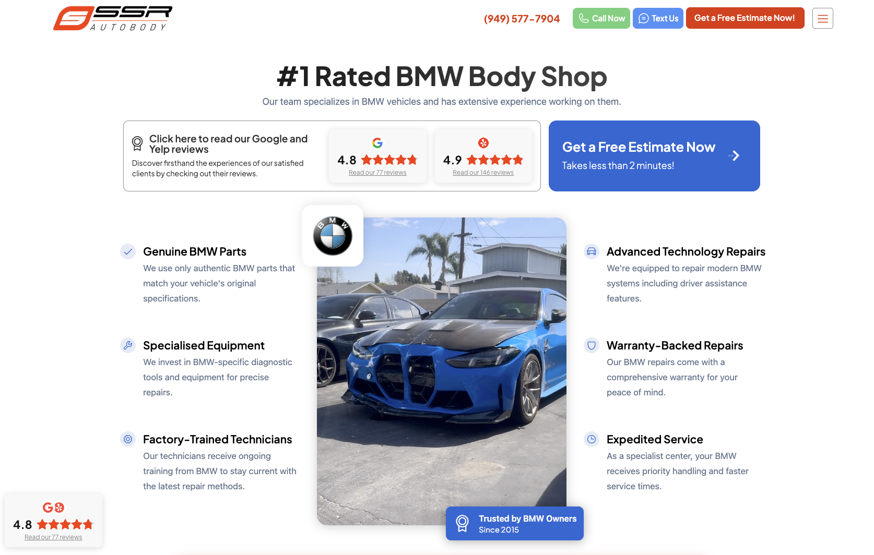Click the Expedited Service heading
The width and height of the screenshot is (874, 555).
[x=655, y=439]
